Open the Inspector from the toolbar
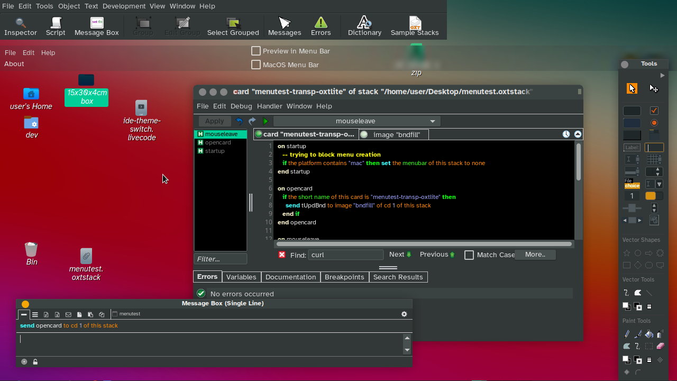 [x=20, y=26]
